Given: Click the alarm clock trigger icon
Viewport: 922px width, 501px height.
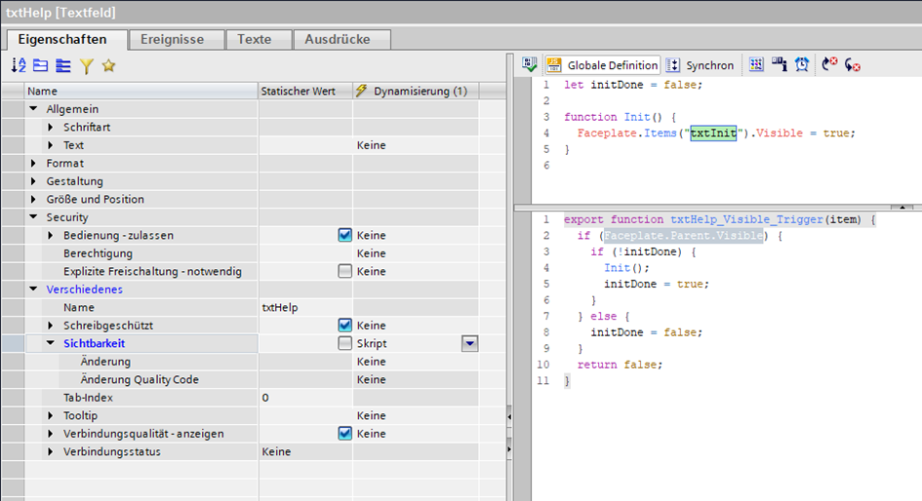Looking at the screenshot, I should click(x=802, y=65).
